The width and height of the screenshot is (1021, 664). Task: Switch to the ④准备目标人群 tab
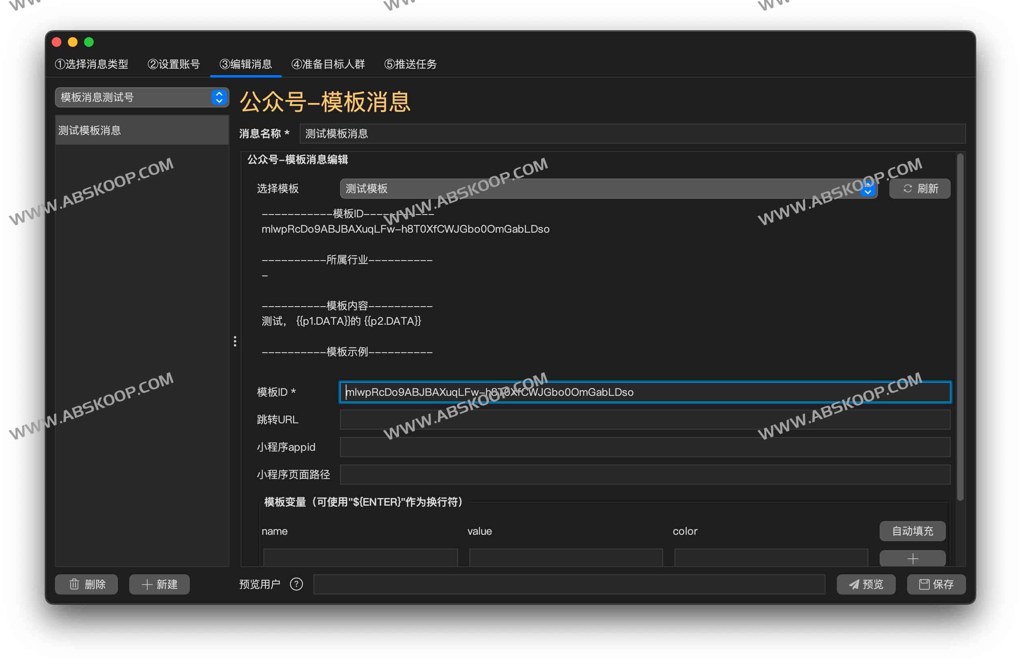coord(329,64)
